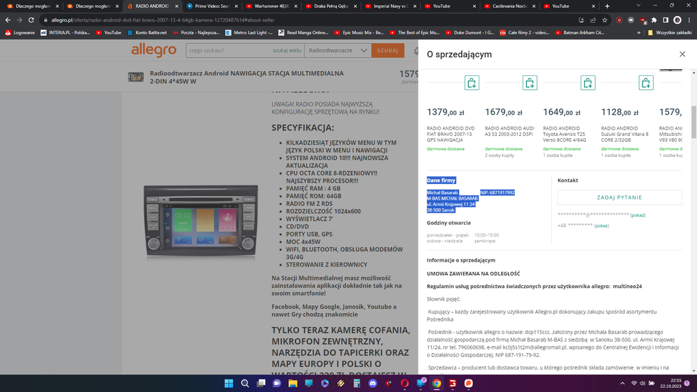Open a new browser tab

coord(607,6)
